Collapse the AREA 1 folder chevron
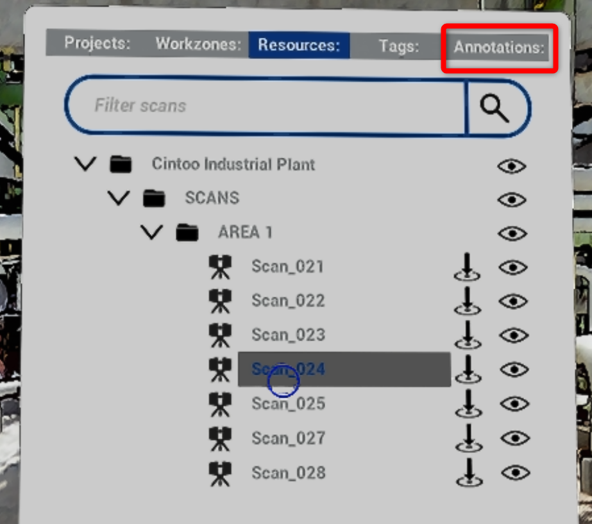592x524 pixels. [x=152, y=232]
